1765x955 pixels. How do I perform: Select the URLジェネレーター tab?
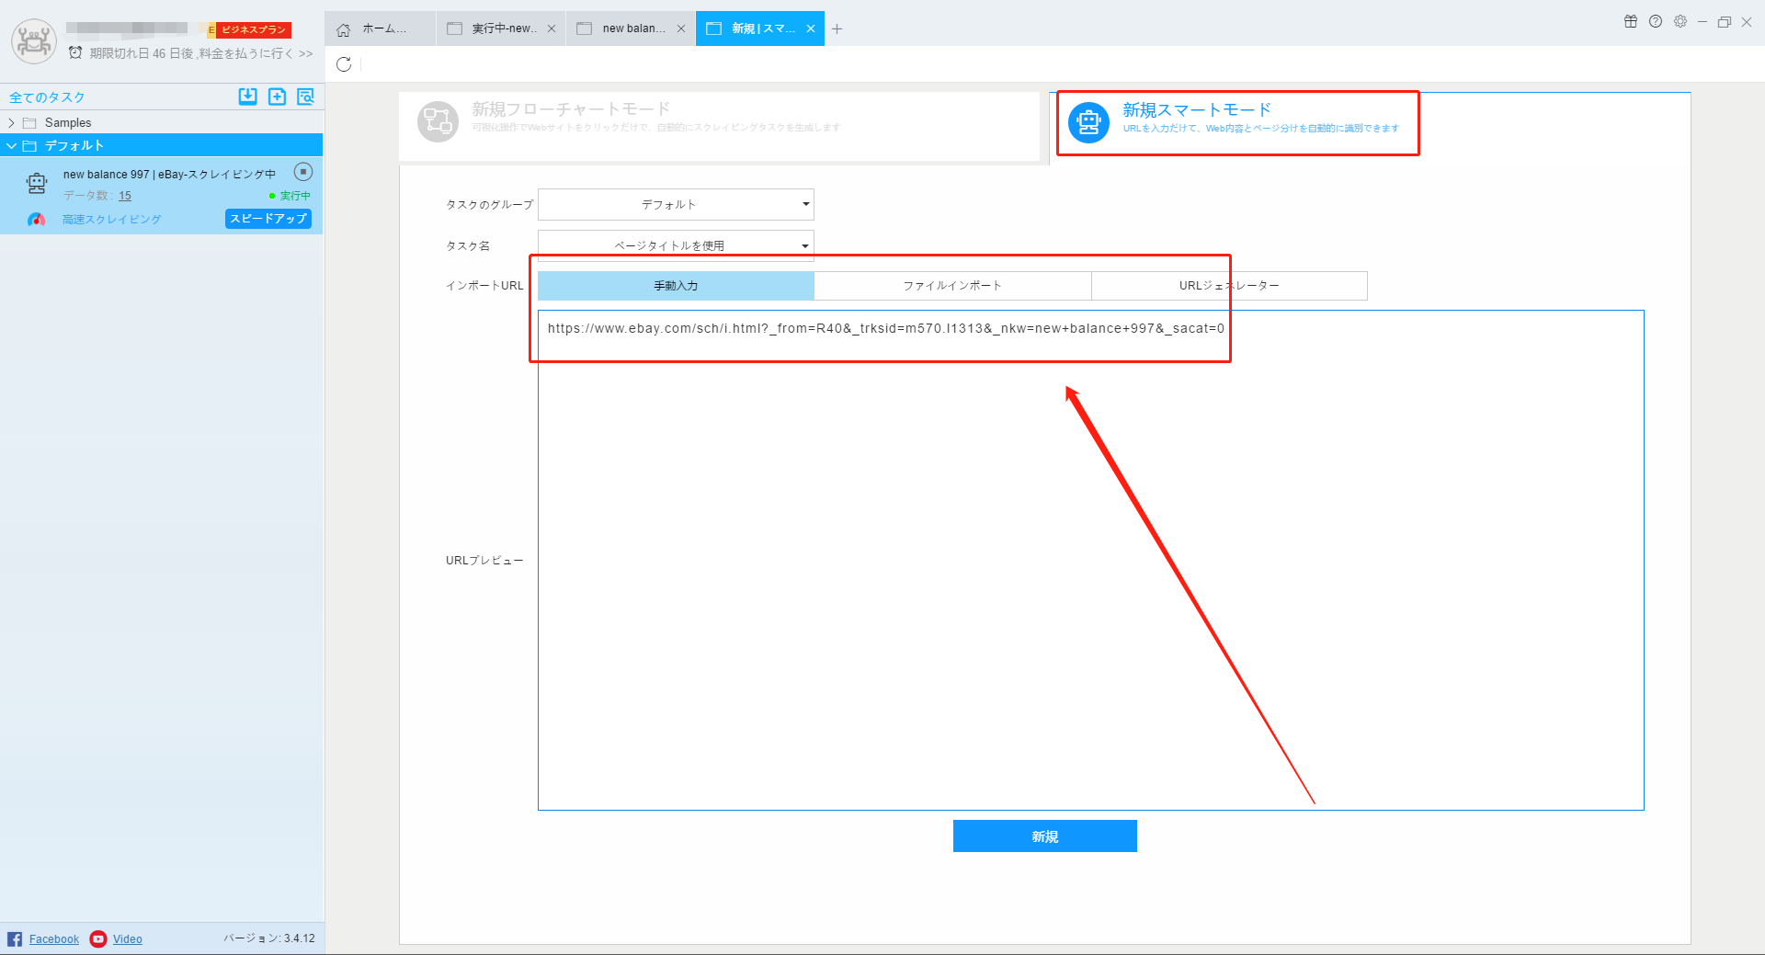click(1229, 286)
